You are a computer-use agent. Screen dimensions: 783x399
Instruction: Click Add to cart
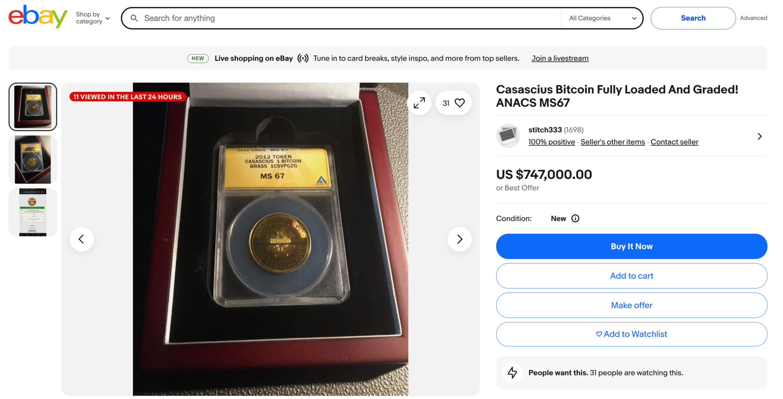[x=632, y=276]
